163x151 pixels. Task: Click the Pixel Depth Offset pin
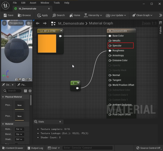(110, 114)
